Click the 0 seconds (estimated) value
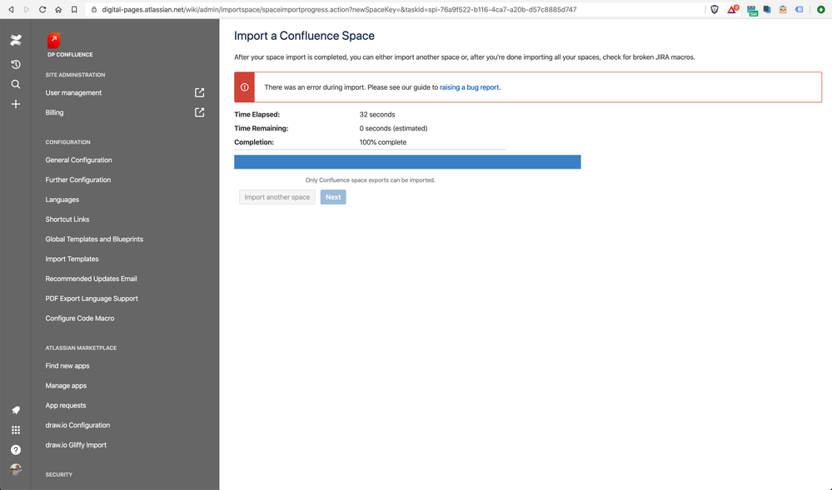This screenshot has width=832, height=490. [x=393, y=128]
